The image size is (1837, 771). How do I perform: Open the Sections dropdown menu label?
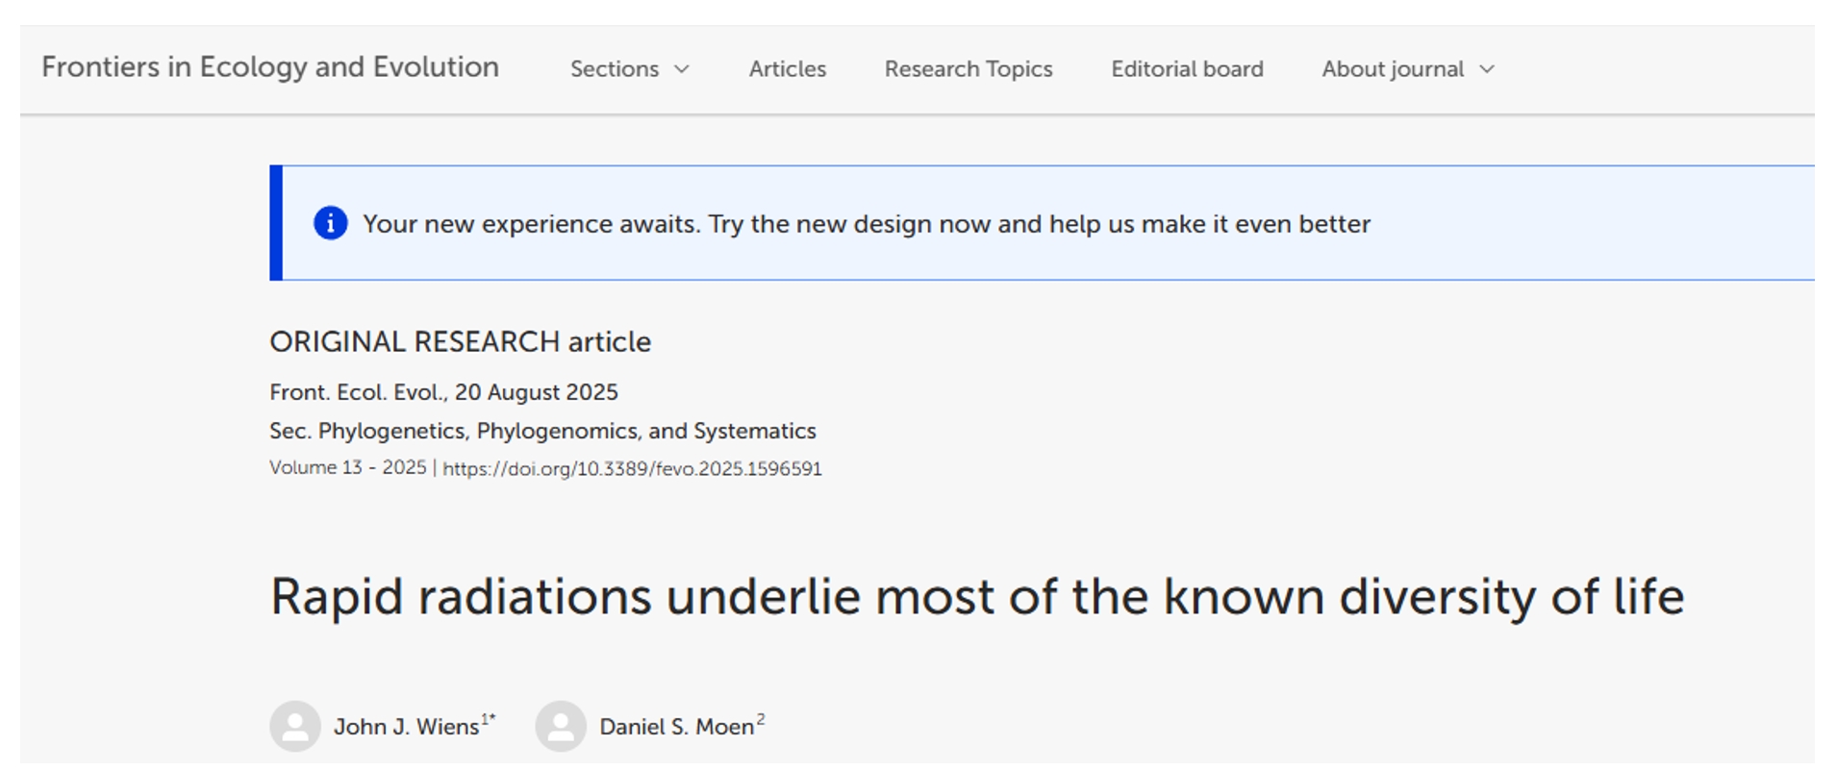coord(614,69)
